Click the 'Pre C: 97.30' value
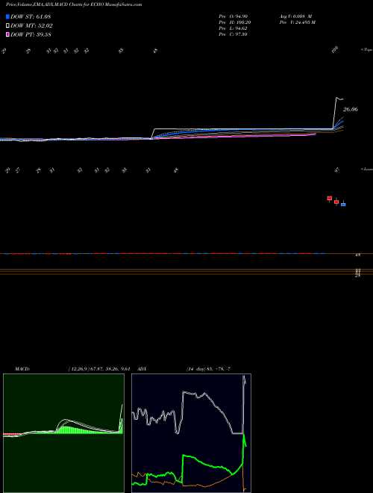 (x=233, y=34)
